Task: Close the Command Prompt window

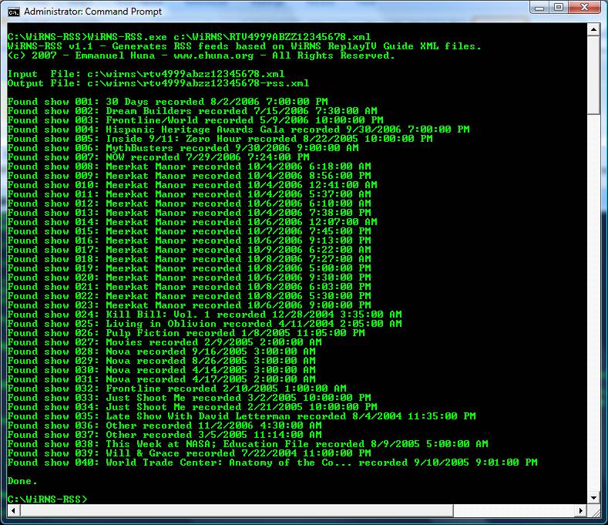Action: pos(585,8)
